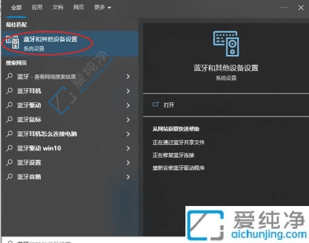Select the 蓝牙驱动 win10 suggestion
Image resolution: width=309 pixels, height=243 pixels.
point(70,148)
